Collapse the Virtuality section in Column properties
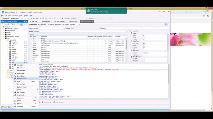The width and height of the screenshot is (213, 119). point(166,51)
